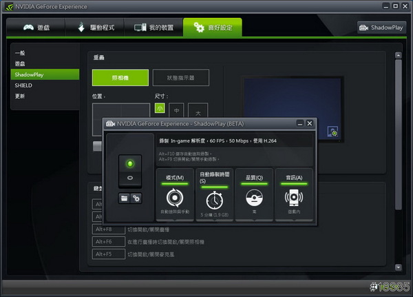Go to the 我的裝置 tab
413x297 pixels.
click(153, 28)
